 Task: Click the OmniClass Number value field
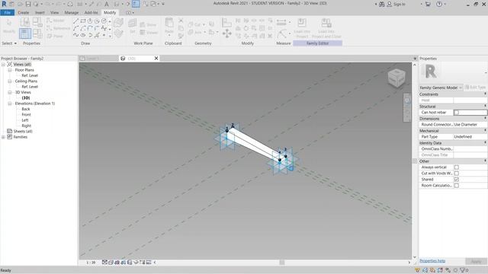[x=470, y=149]
